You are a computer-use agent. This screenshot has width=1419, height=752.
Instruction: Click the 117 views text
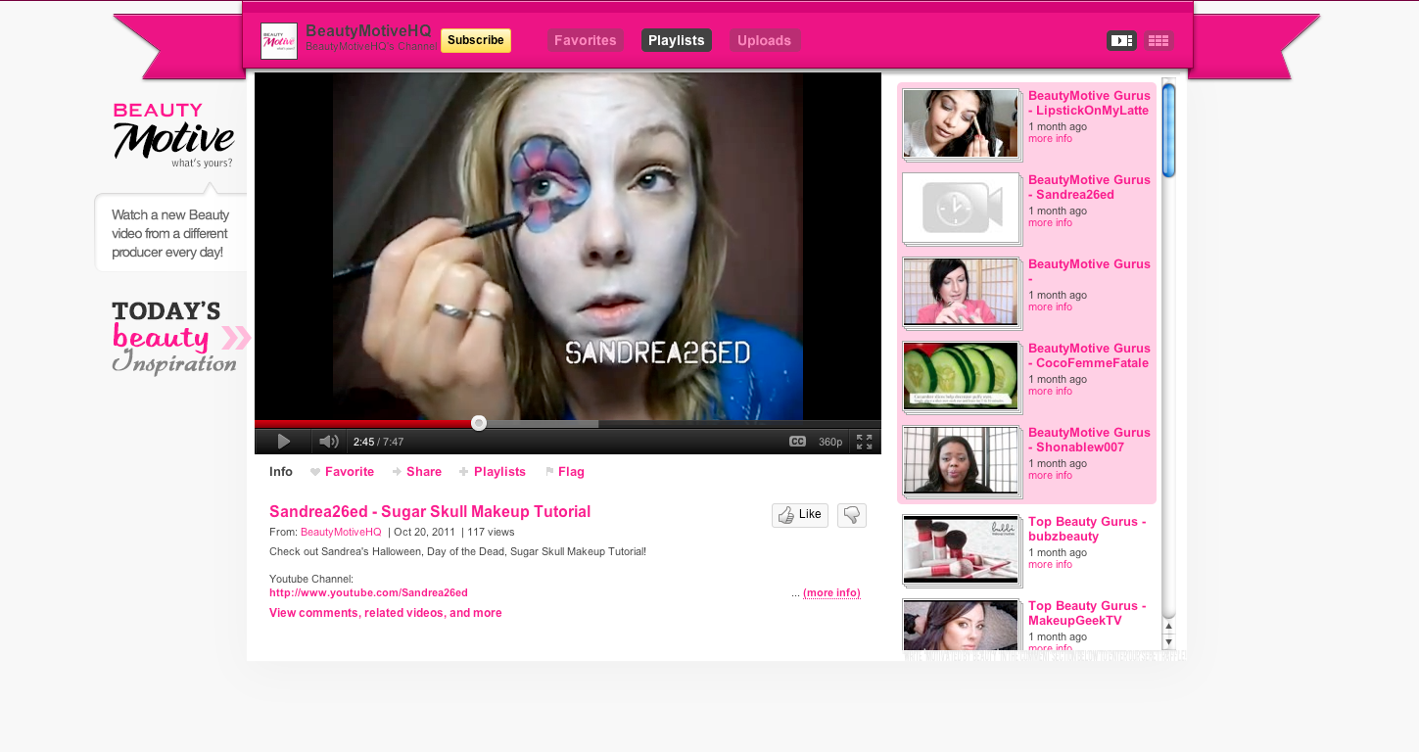coord(491,532)
